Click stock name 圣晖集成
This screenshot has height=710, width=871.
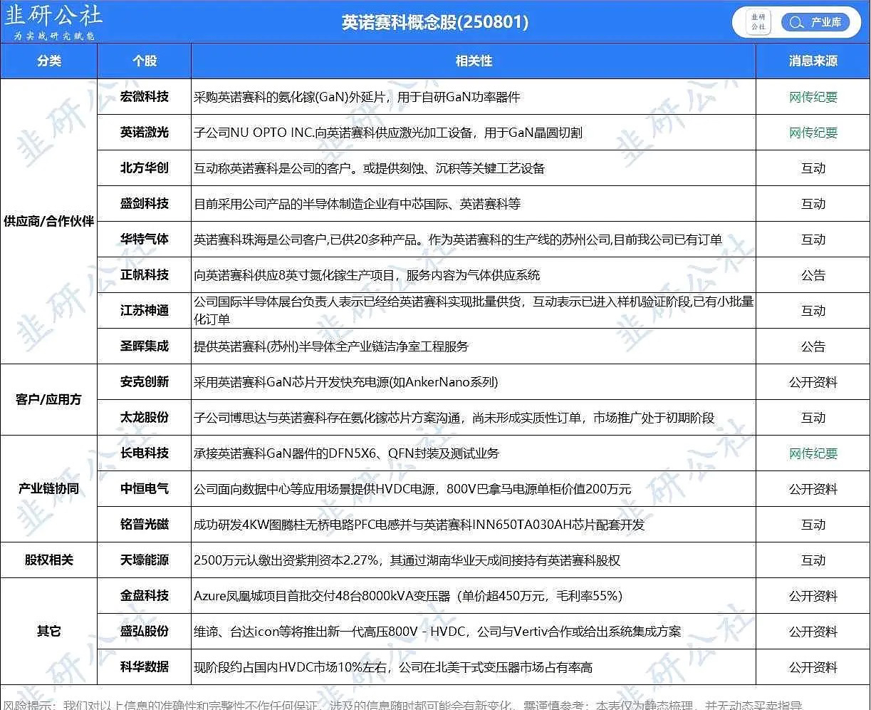[145, 346]
